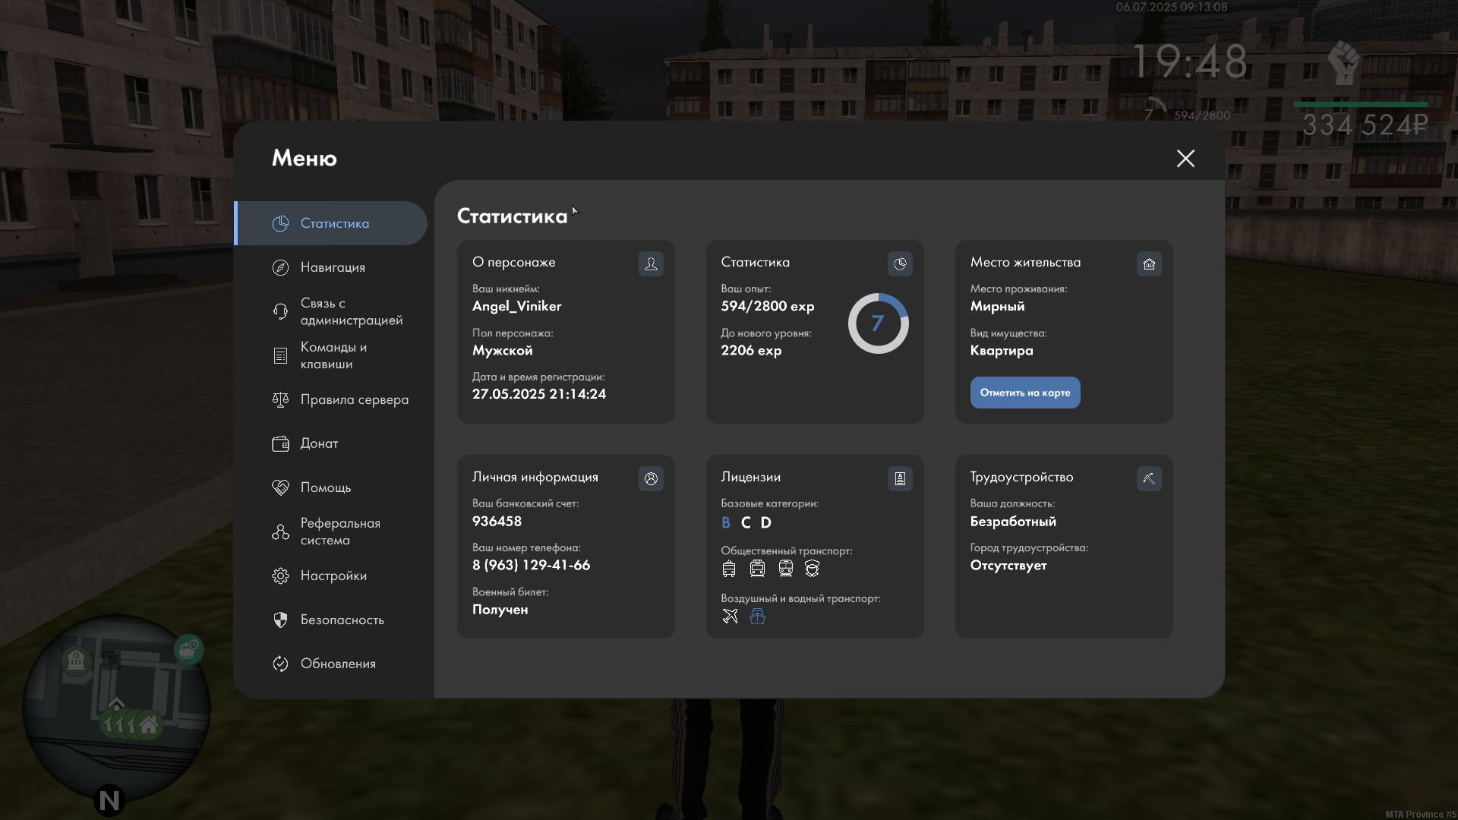The height and width of the screenshot is (820, 1458).
Task: Click experience value 594/2800 exp
Action: click(x=767, y=307)
